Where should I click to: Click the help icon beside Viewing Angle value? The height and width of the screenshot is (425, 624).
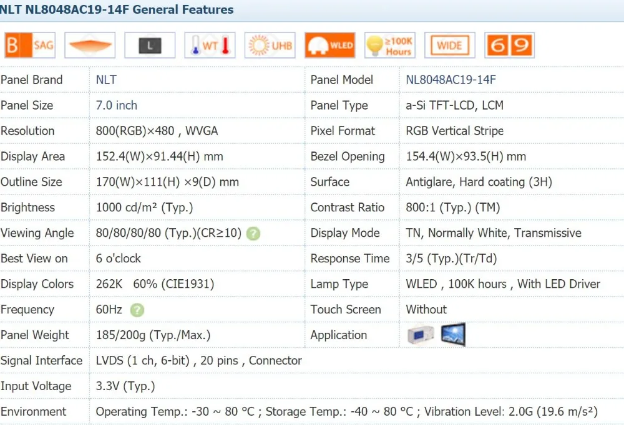[x=253, y=233]
